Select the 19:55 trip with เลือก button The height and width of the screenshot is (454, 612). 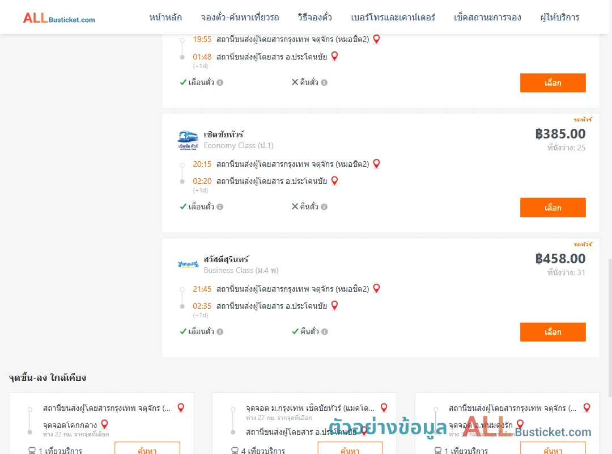(552, 83)
